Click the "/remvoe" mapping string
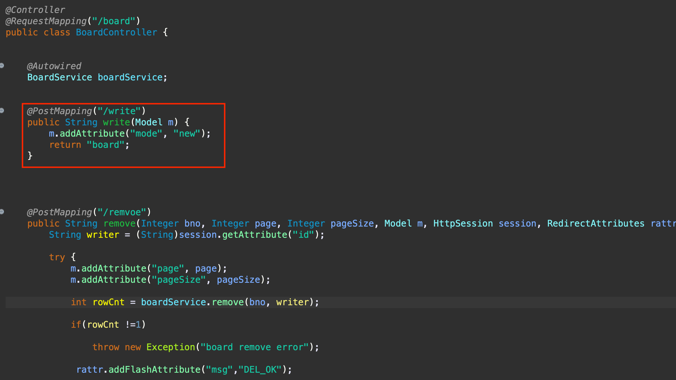The image size is (676, 380). coord(122,212)
